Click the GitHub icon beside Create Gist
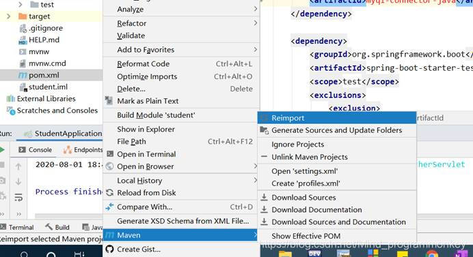Viewport: 473px width, 257px height. (x=110, y=250)
